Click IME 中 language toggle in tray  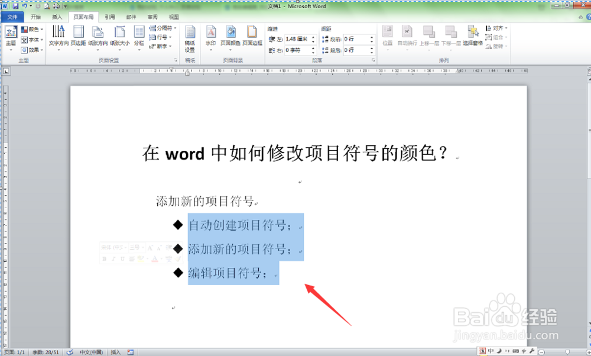491,351
